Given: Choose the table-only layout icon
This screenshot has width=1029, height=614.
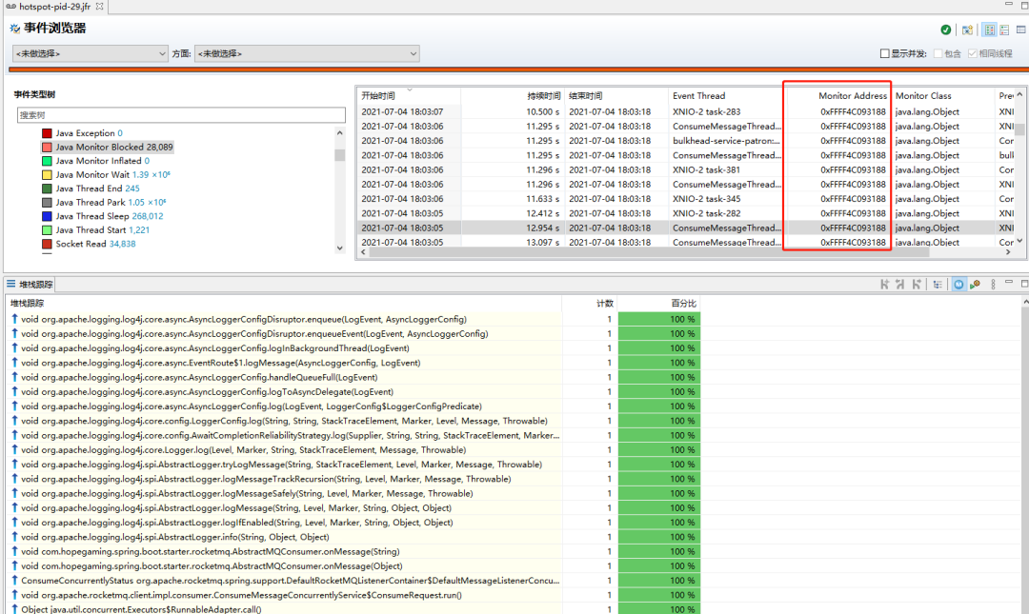Looking at the screenshot, I should [1021, 30].
